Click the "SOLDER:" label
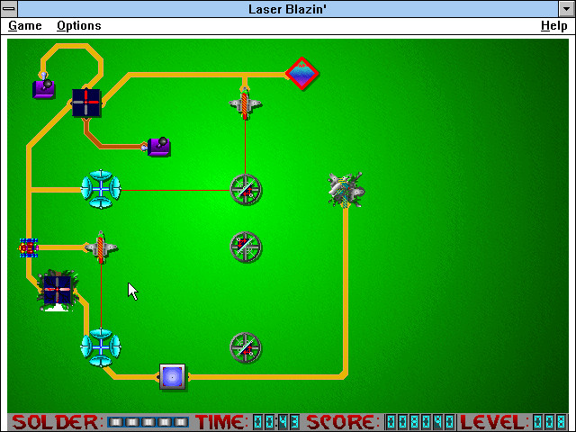The width and height of the screenshot is (576, 432). (x=56, y=422)
